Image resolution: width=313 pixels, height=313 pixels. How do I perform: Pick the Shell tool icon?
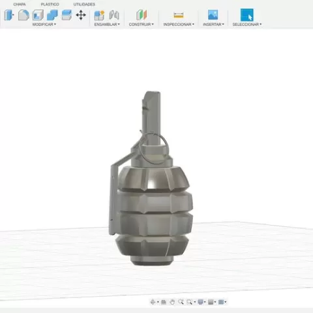coord(38,15)
